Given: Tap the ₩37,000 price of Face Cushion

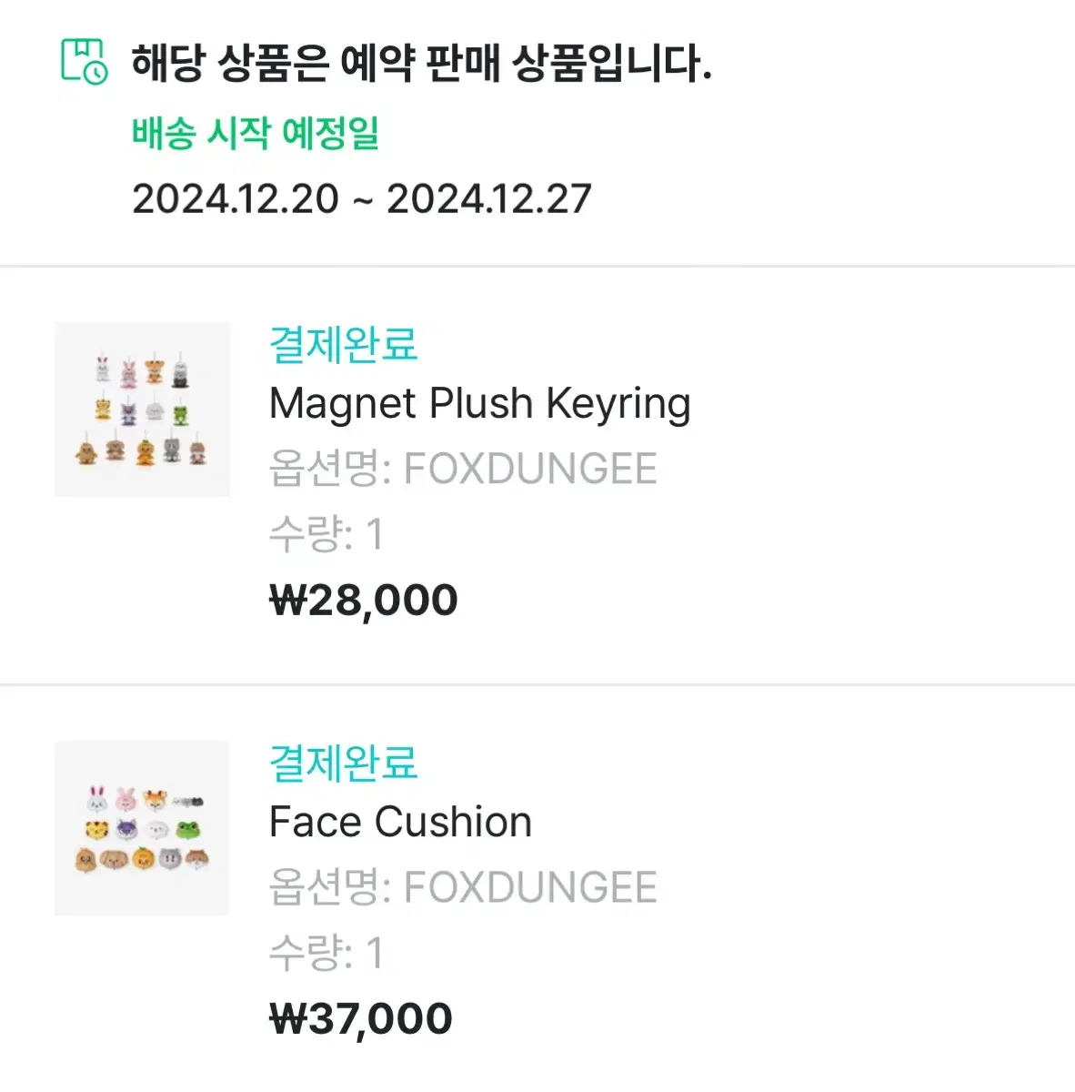Looking at the screenshot, I should (x=361, y=1018).
